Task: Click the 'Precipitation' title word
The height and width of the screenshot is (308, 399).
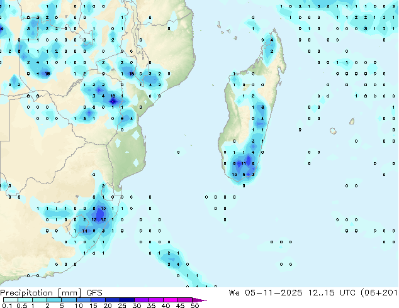Action: pos(26,293)
